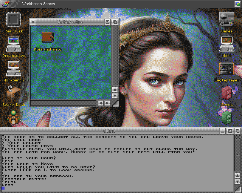Select the Work disk icon
Image resolution: width=242 pixels, height=193 pixels.
[x=227, y=44]
